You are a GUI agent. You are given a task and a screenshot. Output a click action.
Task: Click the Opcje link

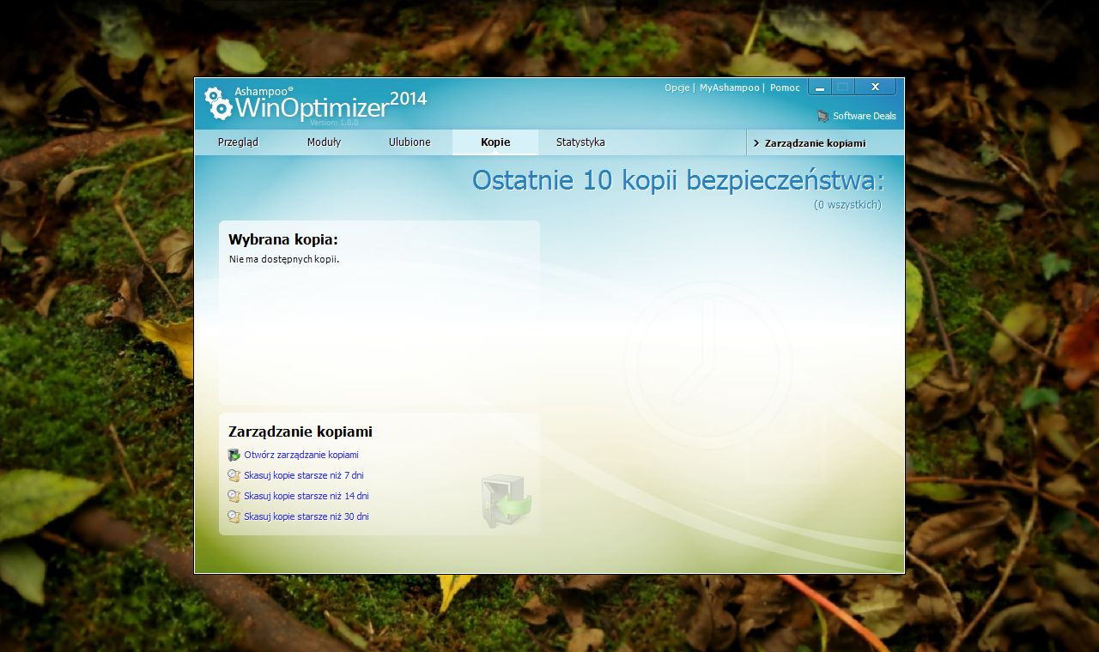tap(677, 88)
